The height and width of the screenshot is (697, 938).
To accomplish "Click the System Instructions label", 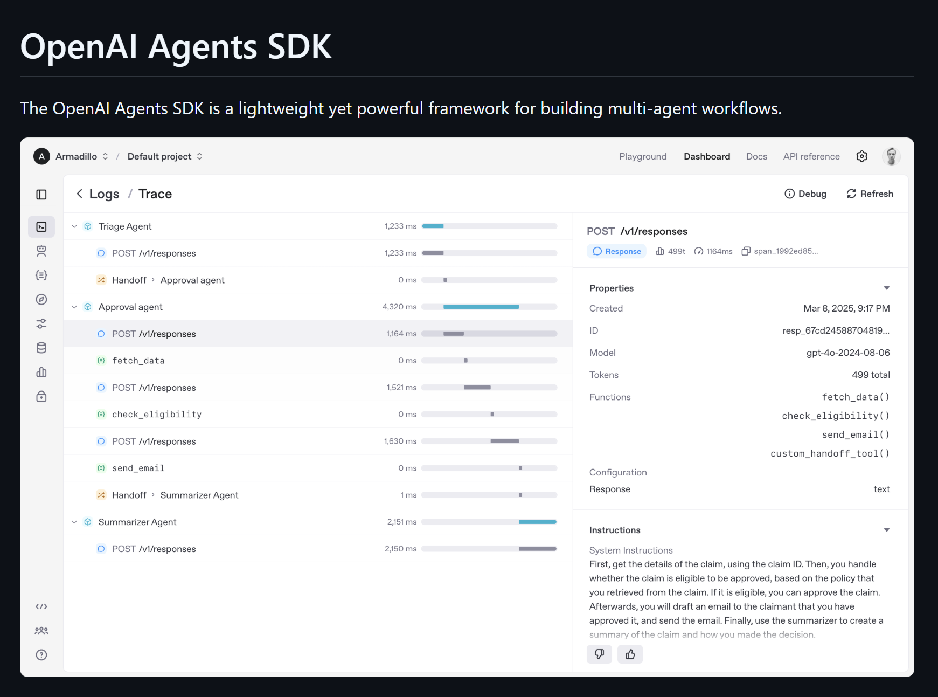I will coord(631,550).
